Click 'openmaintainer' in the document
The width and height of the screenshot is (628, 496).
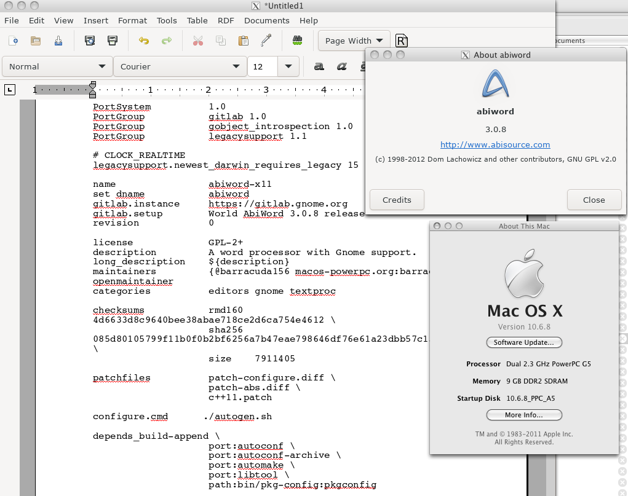pyautogui.click(x=133, y=281)
